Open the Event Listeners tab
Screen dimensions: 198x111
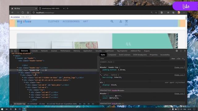[x=125, y=55]
